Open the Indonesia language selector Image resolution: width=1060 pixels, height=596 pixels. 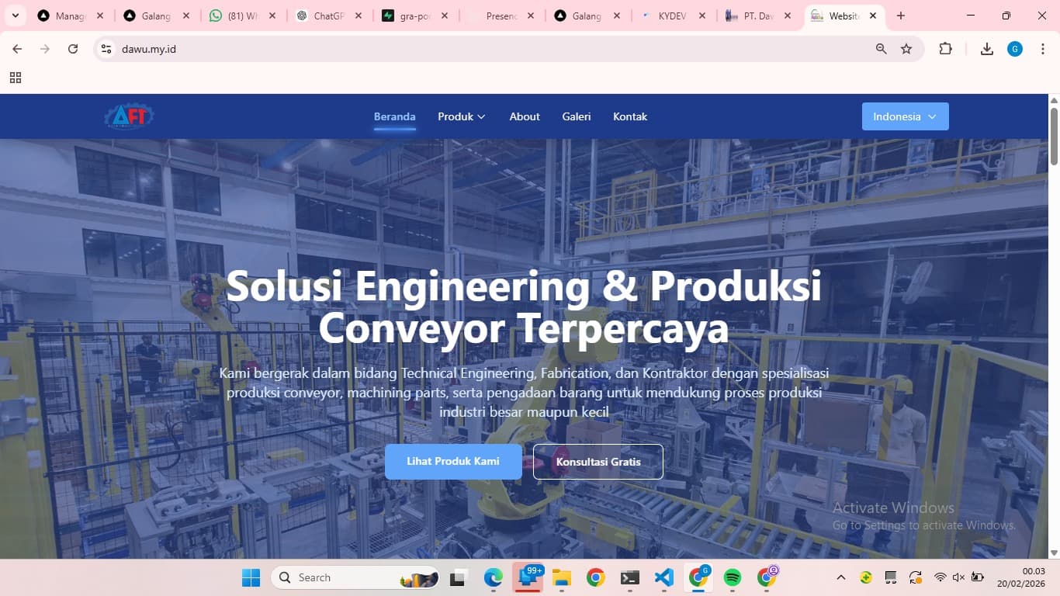coord(904,116)
